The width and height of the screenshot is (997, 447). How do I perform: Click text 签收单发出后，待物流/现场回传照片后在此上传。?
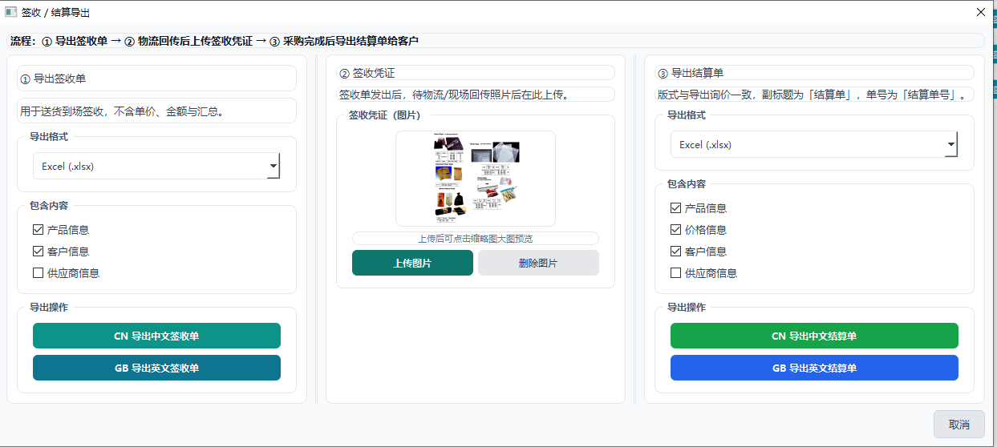tap(454, 95)
